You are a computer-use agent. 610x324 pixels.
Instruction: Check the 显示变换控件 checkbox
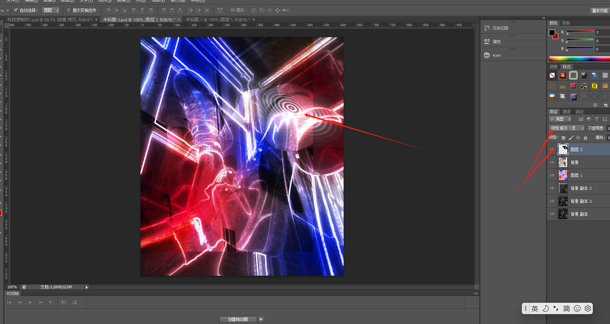click(x=69, y=10)
